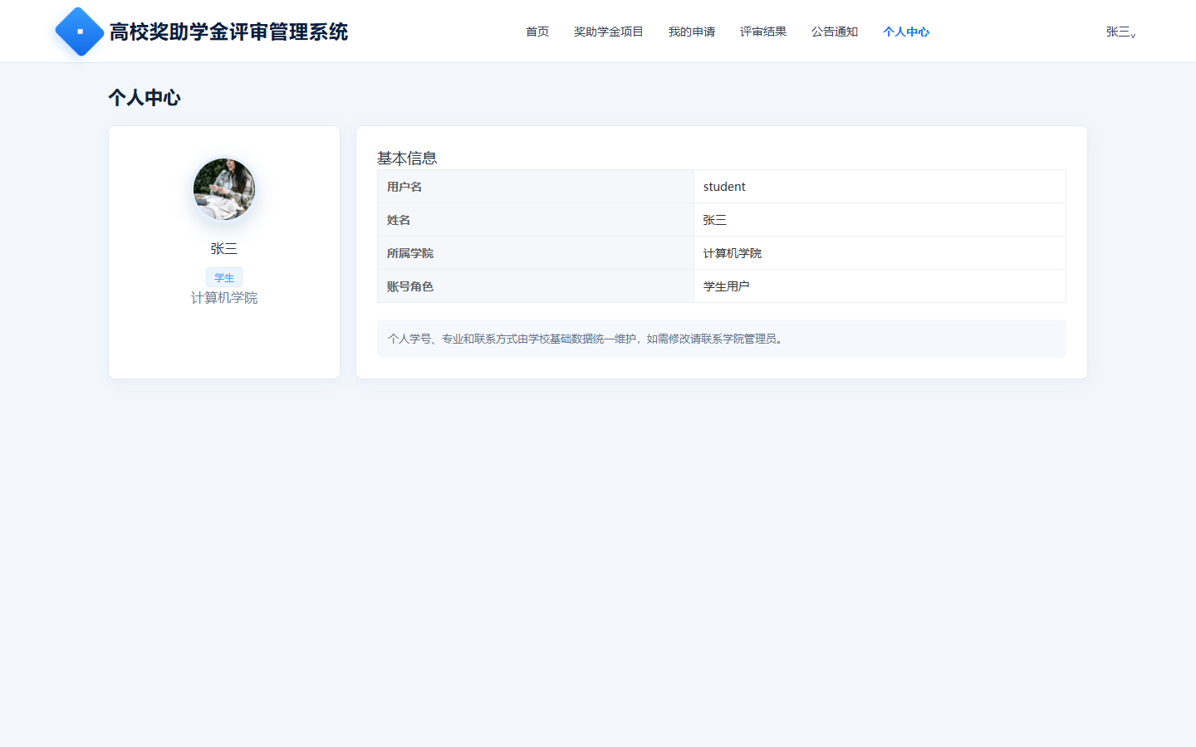Screen dimensions: 1196x747
Task: Click the 所属学院 value 计算机学院
Action: click(x=732, y=253)
